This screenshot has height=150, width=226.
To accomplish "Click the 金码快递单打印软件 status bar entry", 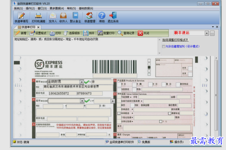I will [x=120, y=142].
